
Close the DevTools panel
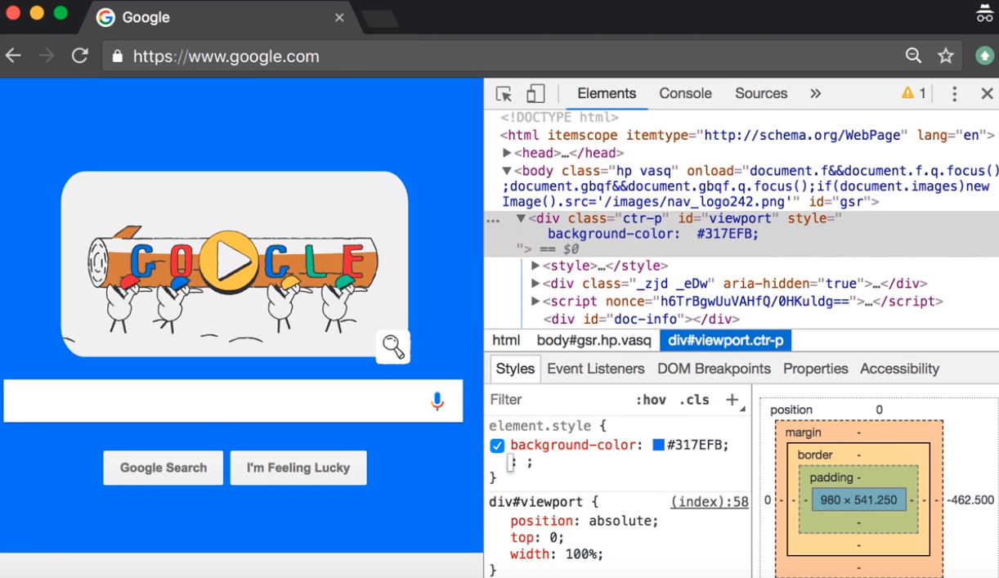tap(987, 93)
